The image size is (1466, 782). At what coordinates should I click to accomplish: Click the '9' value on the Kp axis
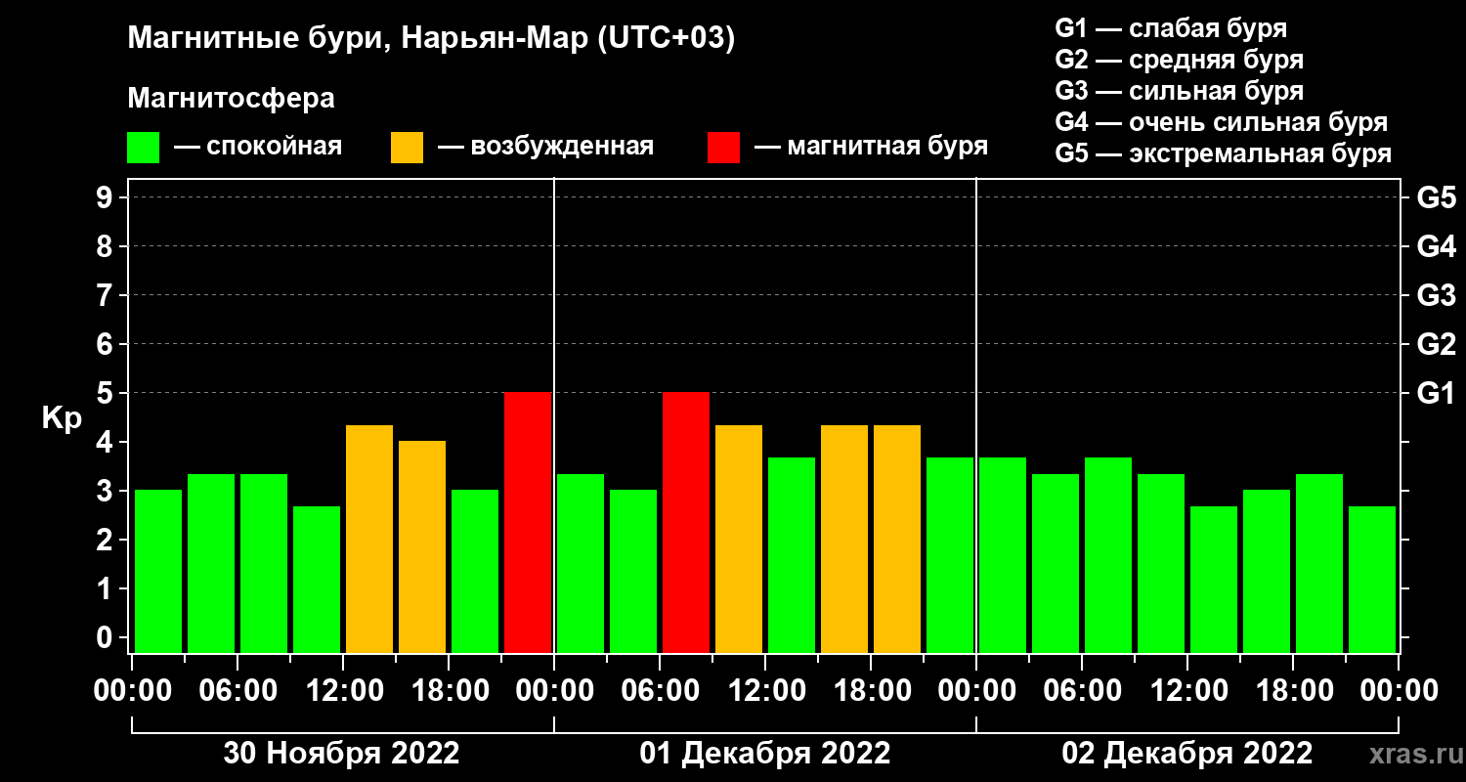point(107,197)
